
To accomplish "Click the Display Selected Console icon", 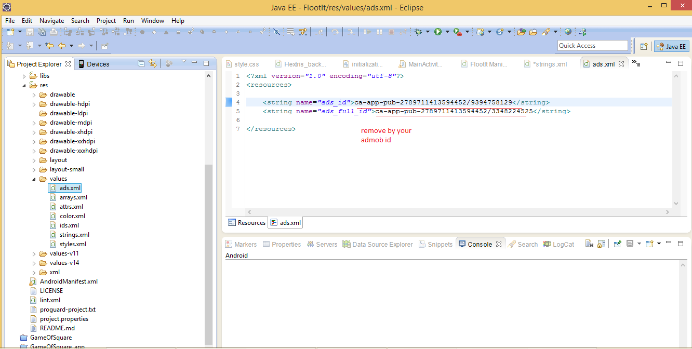I will point(630,244).
